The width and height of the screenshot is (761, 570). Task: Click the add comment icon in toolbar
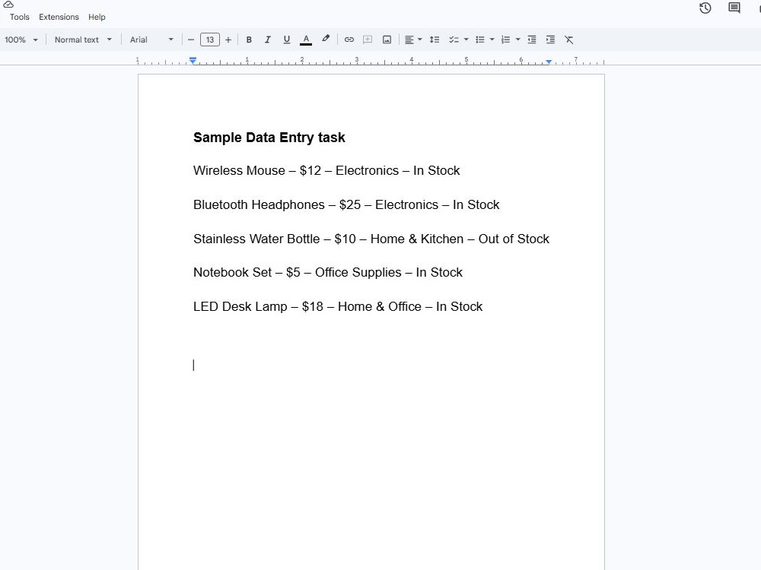[x=368, y=40]
